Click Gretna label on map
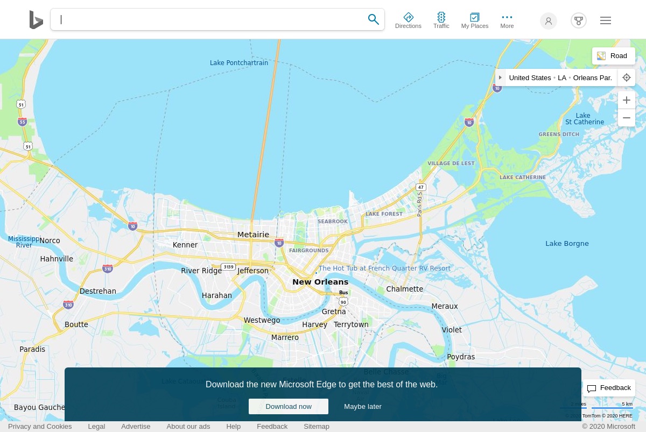The height and width of the screenshot is (432, 646). 334,311
